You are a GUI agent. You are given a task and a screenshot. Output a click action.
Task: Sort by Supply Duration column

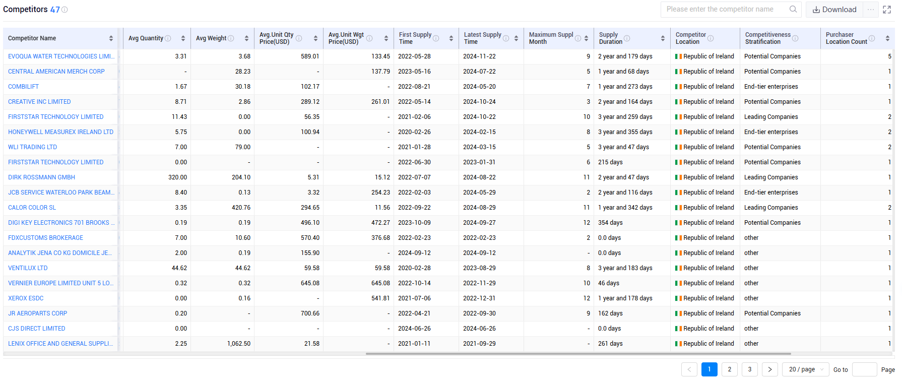point(663,38)
